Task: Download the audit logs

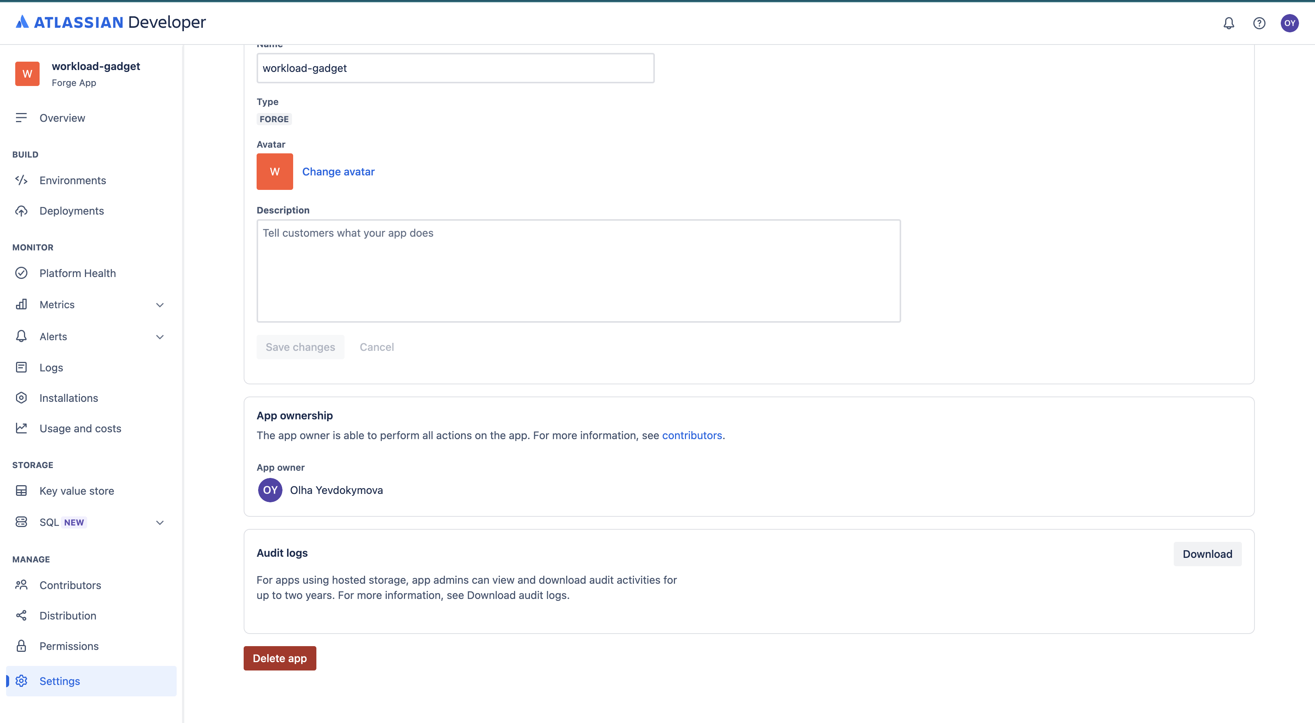Action: [x=1207, y=554]
